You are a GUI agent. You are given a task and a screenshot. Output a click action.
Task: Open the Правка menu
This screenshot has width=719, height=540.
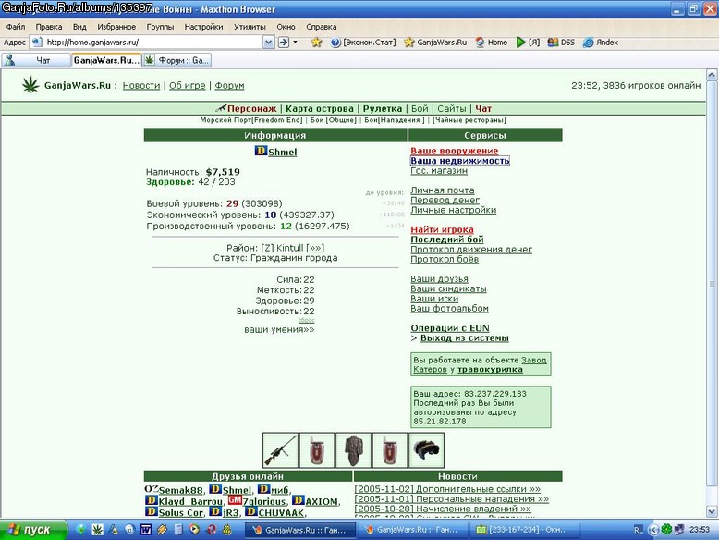[49, 27]
